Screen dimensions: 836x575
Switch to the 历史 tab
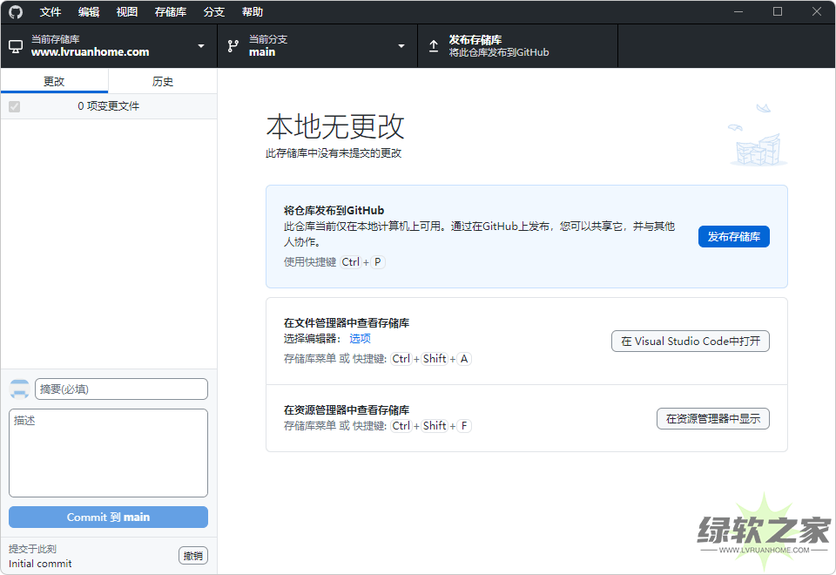click(x=163, y=81)
